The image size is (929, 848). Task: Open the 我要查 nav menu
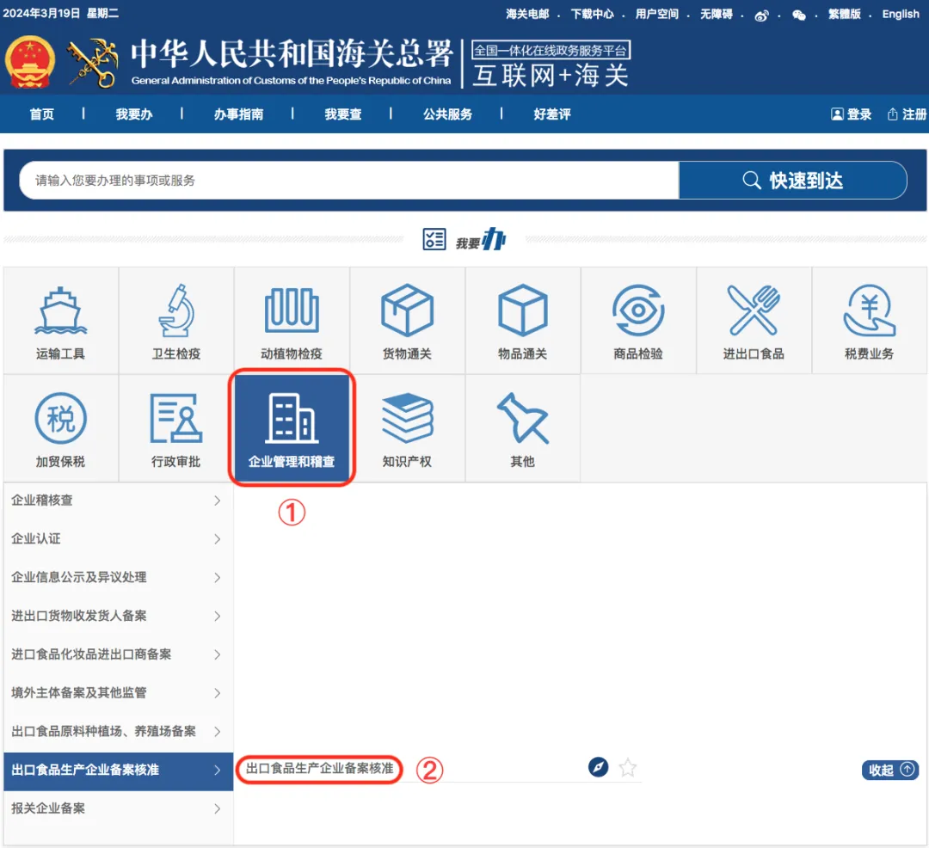(x=343, y=114)
